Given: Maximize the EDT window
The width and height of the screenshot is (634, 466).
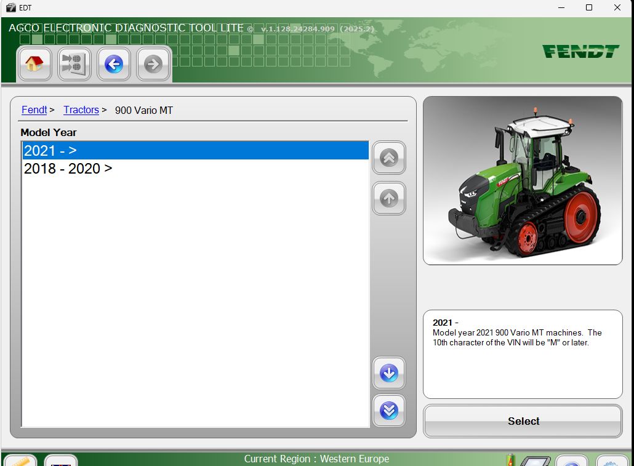Looking at the screenshot, I should (589, 7).
